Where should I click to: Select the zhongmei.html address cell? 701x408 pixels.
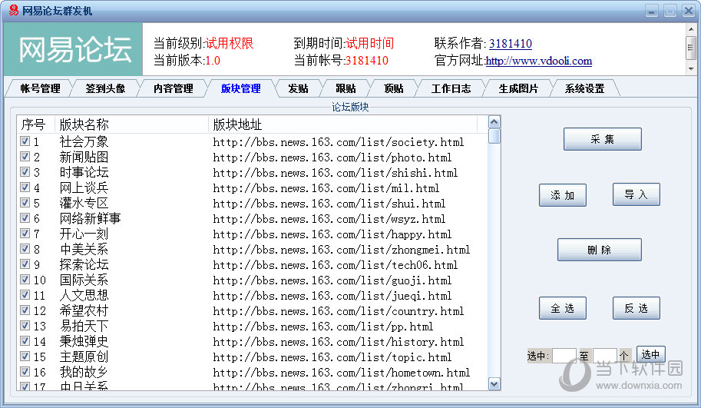[342, 249]
